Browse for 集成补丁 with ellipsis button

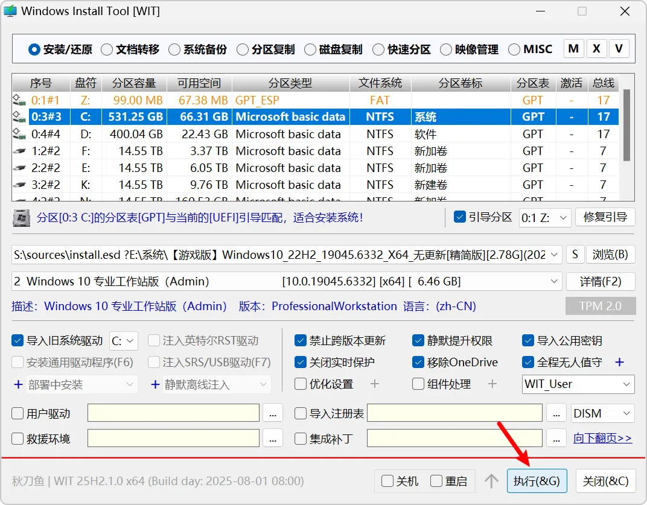pyautogui.click(x=556, y=438)
